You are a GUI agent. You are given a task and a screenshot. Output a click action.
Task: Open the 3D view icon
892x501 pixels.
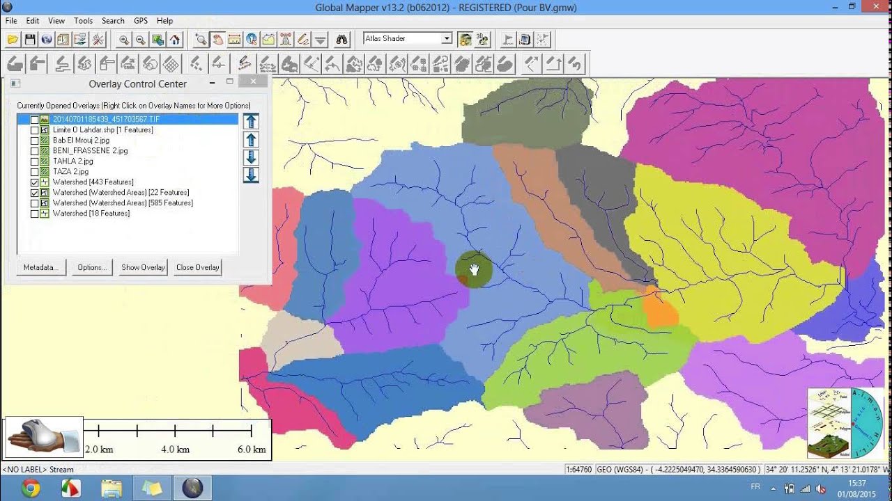tap(482, 40)
